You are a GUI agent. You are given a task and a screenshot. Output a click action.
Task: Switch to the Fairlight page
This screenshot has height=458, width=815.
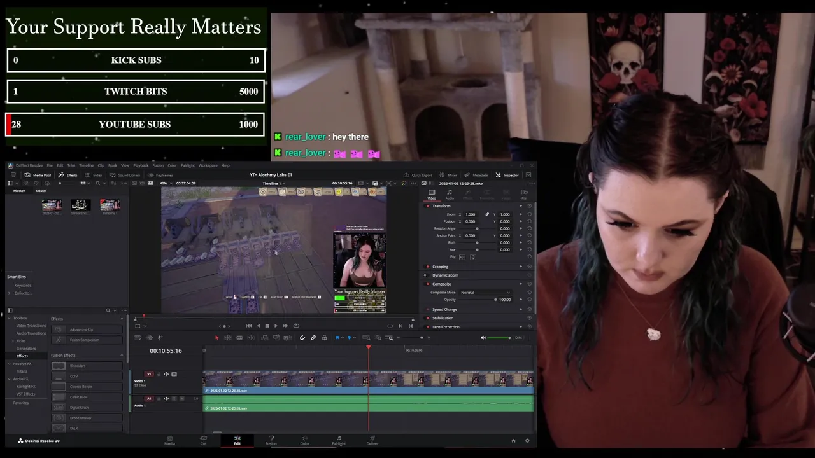click(339, 440)
